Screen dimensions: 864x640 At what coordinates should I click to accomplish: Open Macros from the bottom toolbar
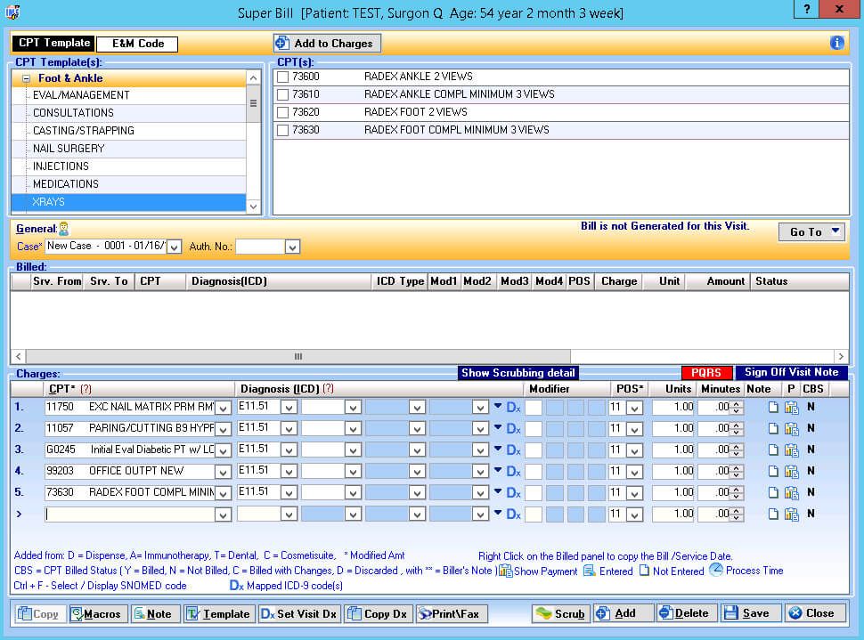tap(97, 613)
